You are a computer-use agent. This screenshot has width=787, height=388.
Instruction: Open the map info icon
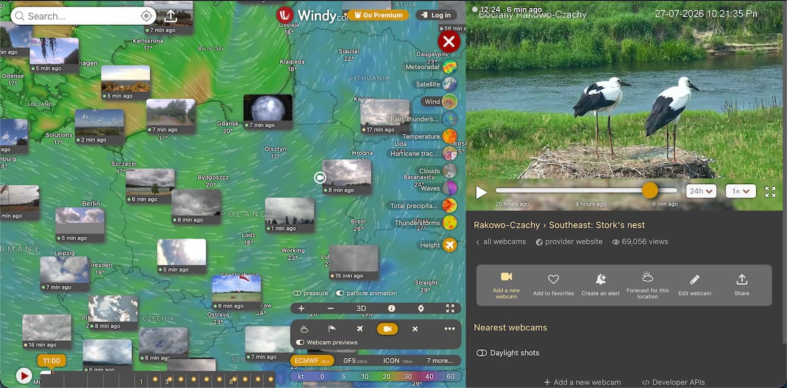pos(392,309)
